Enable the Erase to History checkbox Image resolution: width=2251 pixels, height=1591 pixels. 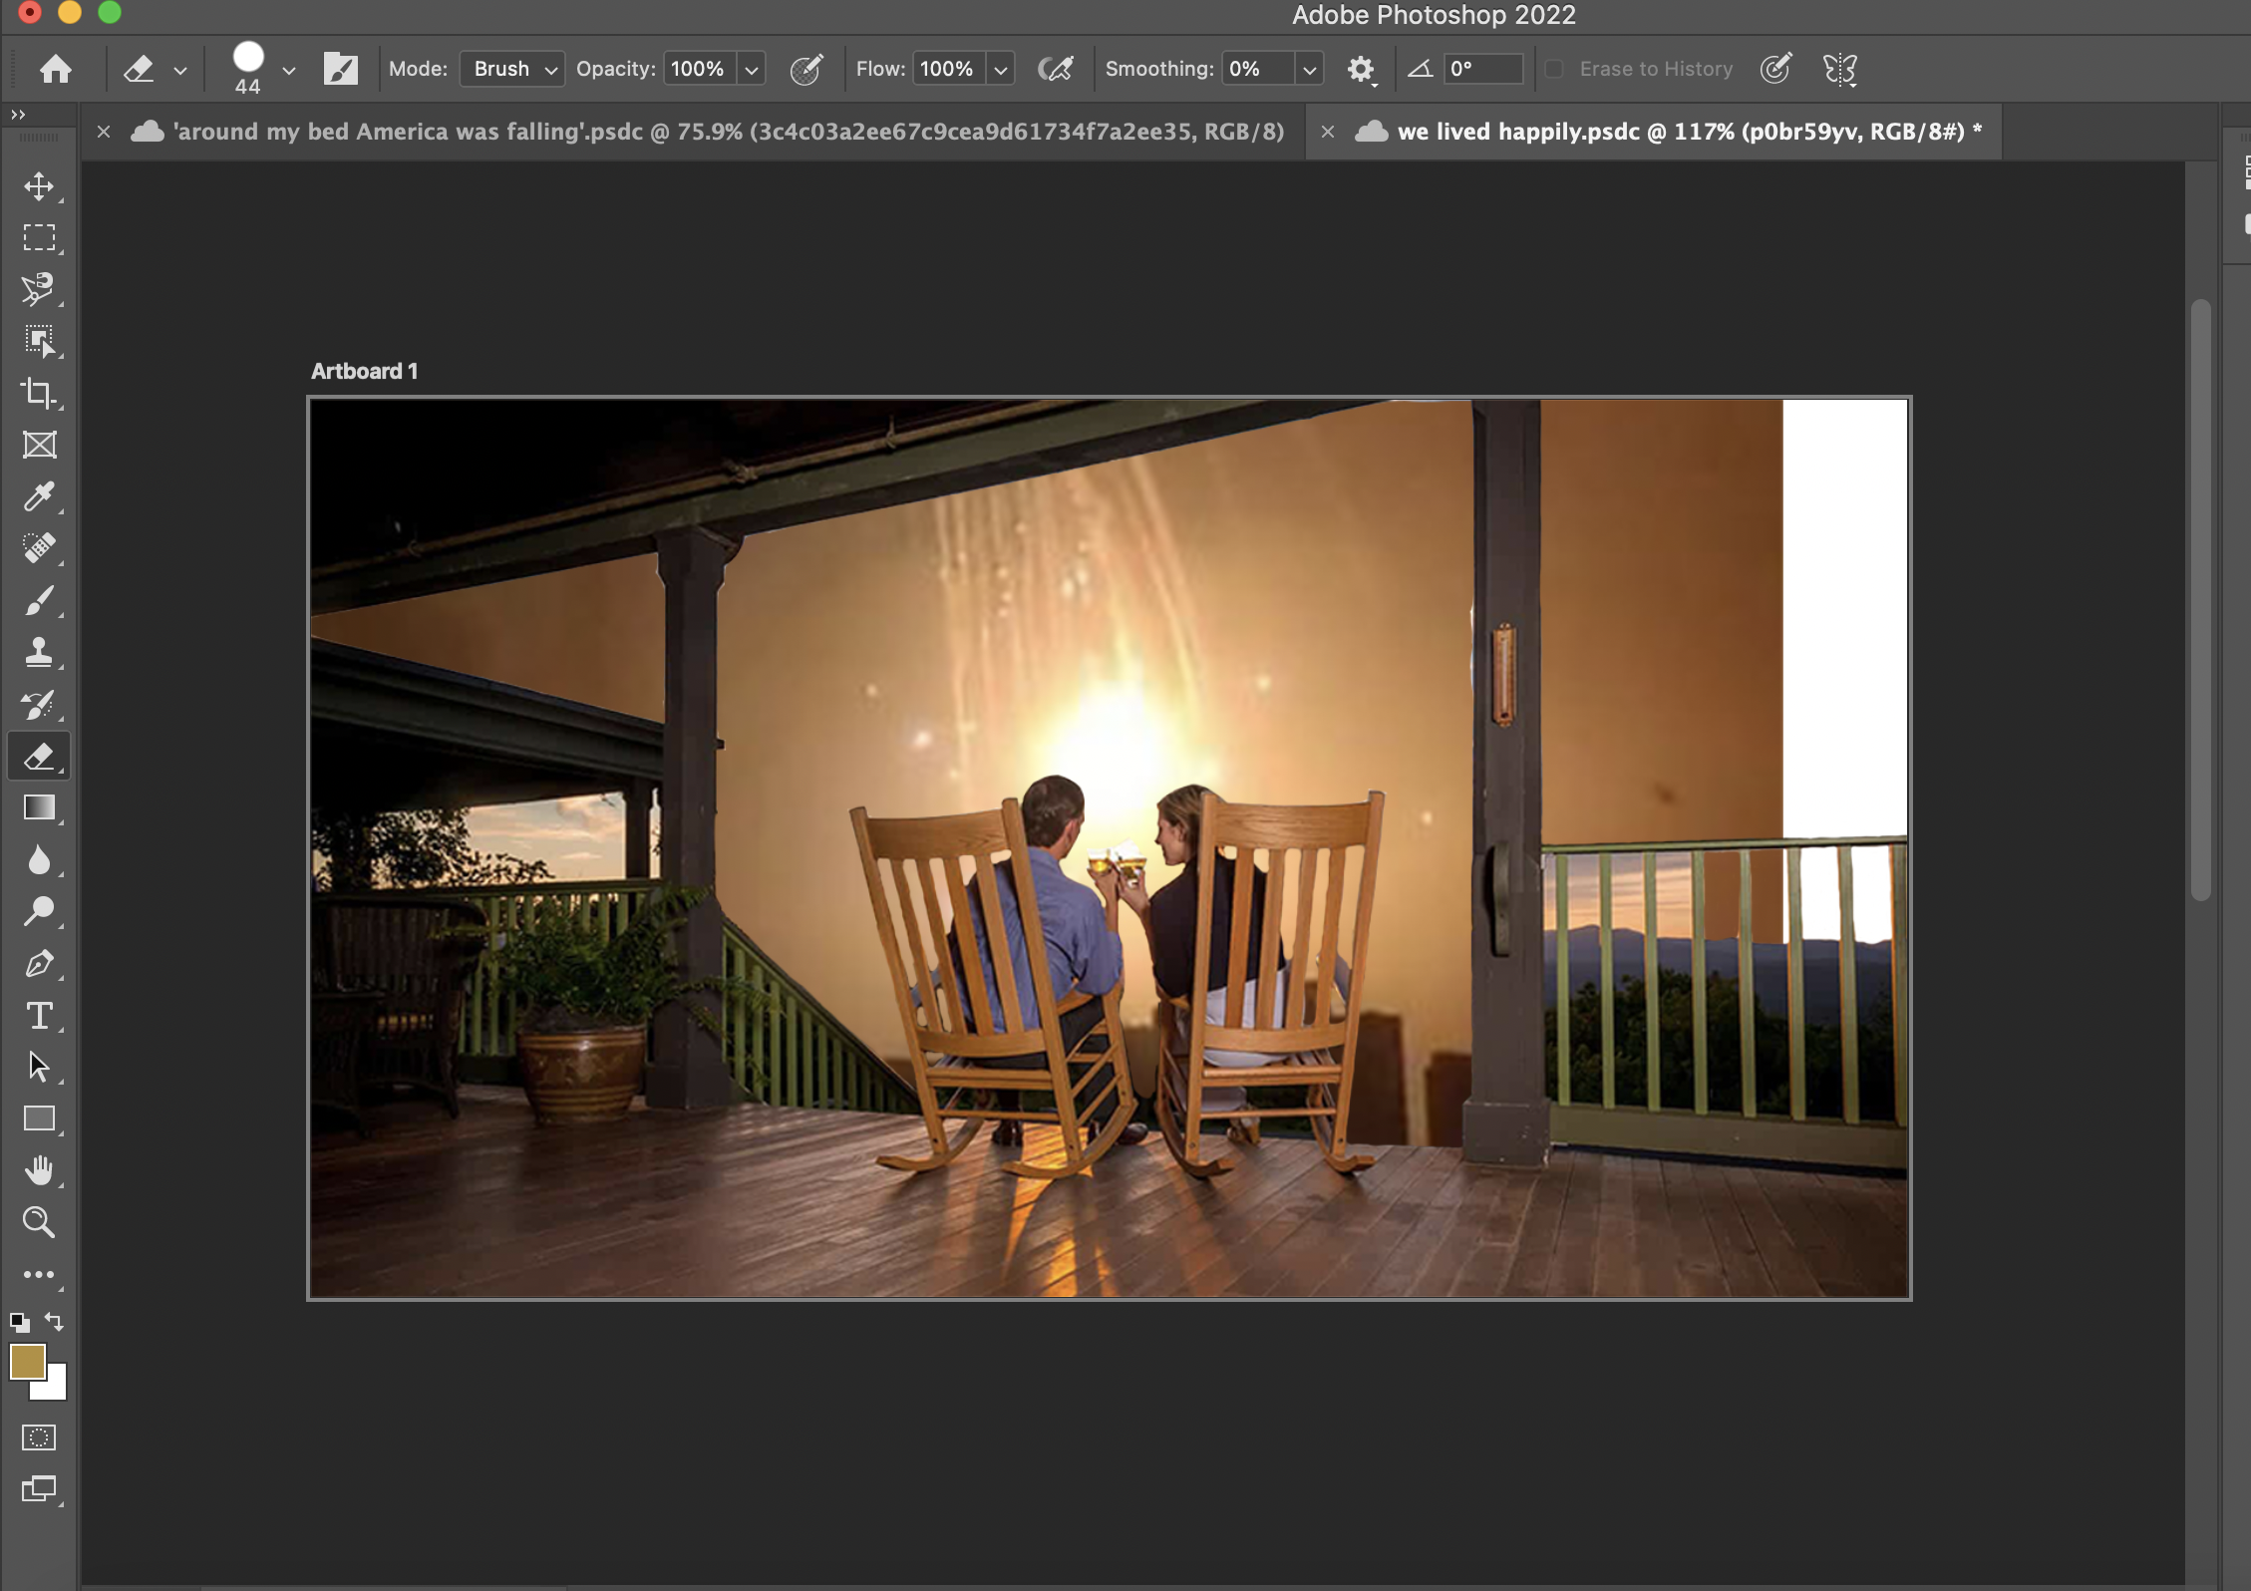1553,68
